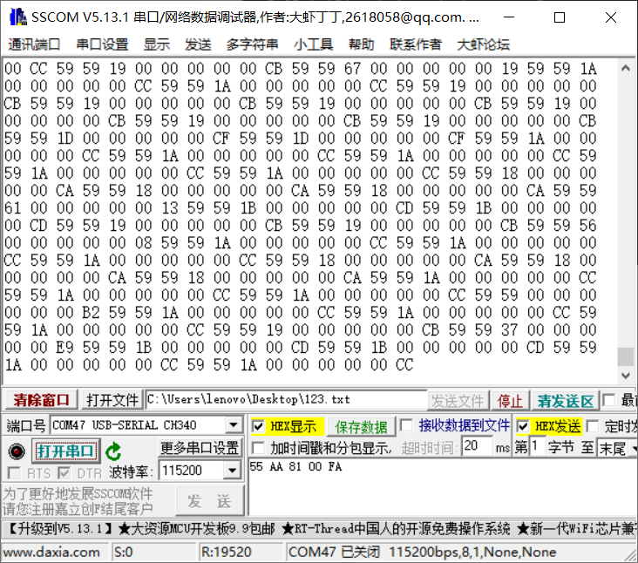Click the 波特率 label
This screenshot has height=563, width=638.
[x=131, y=471]
